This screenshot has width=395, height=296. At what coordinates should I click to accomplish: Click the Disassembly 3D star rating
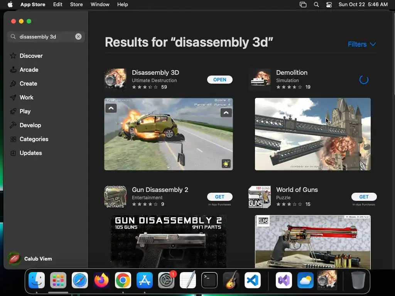pyautogui.click(x=145, y=87)
